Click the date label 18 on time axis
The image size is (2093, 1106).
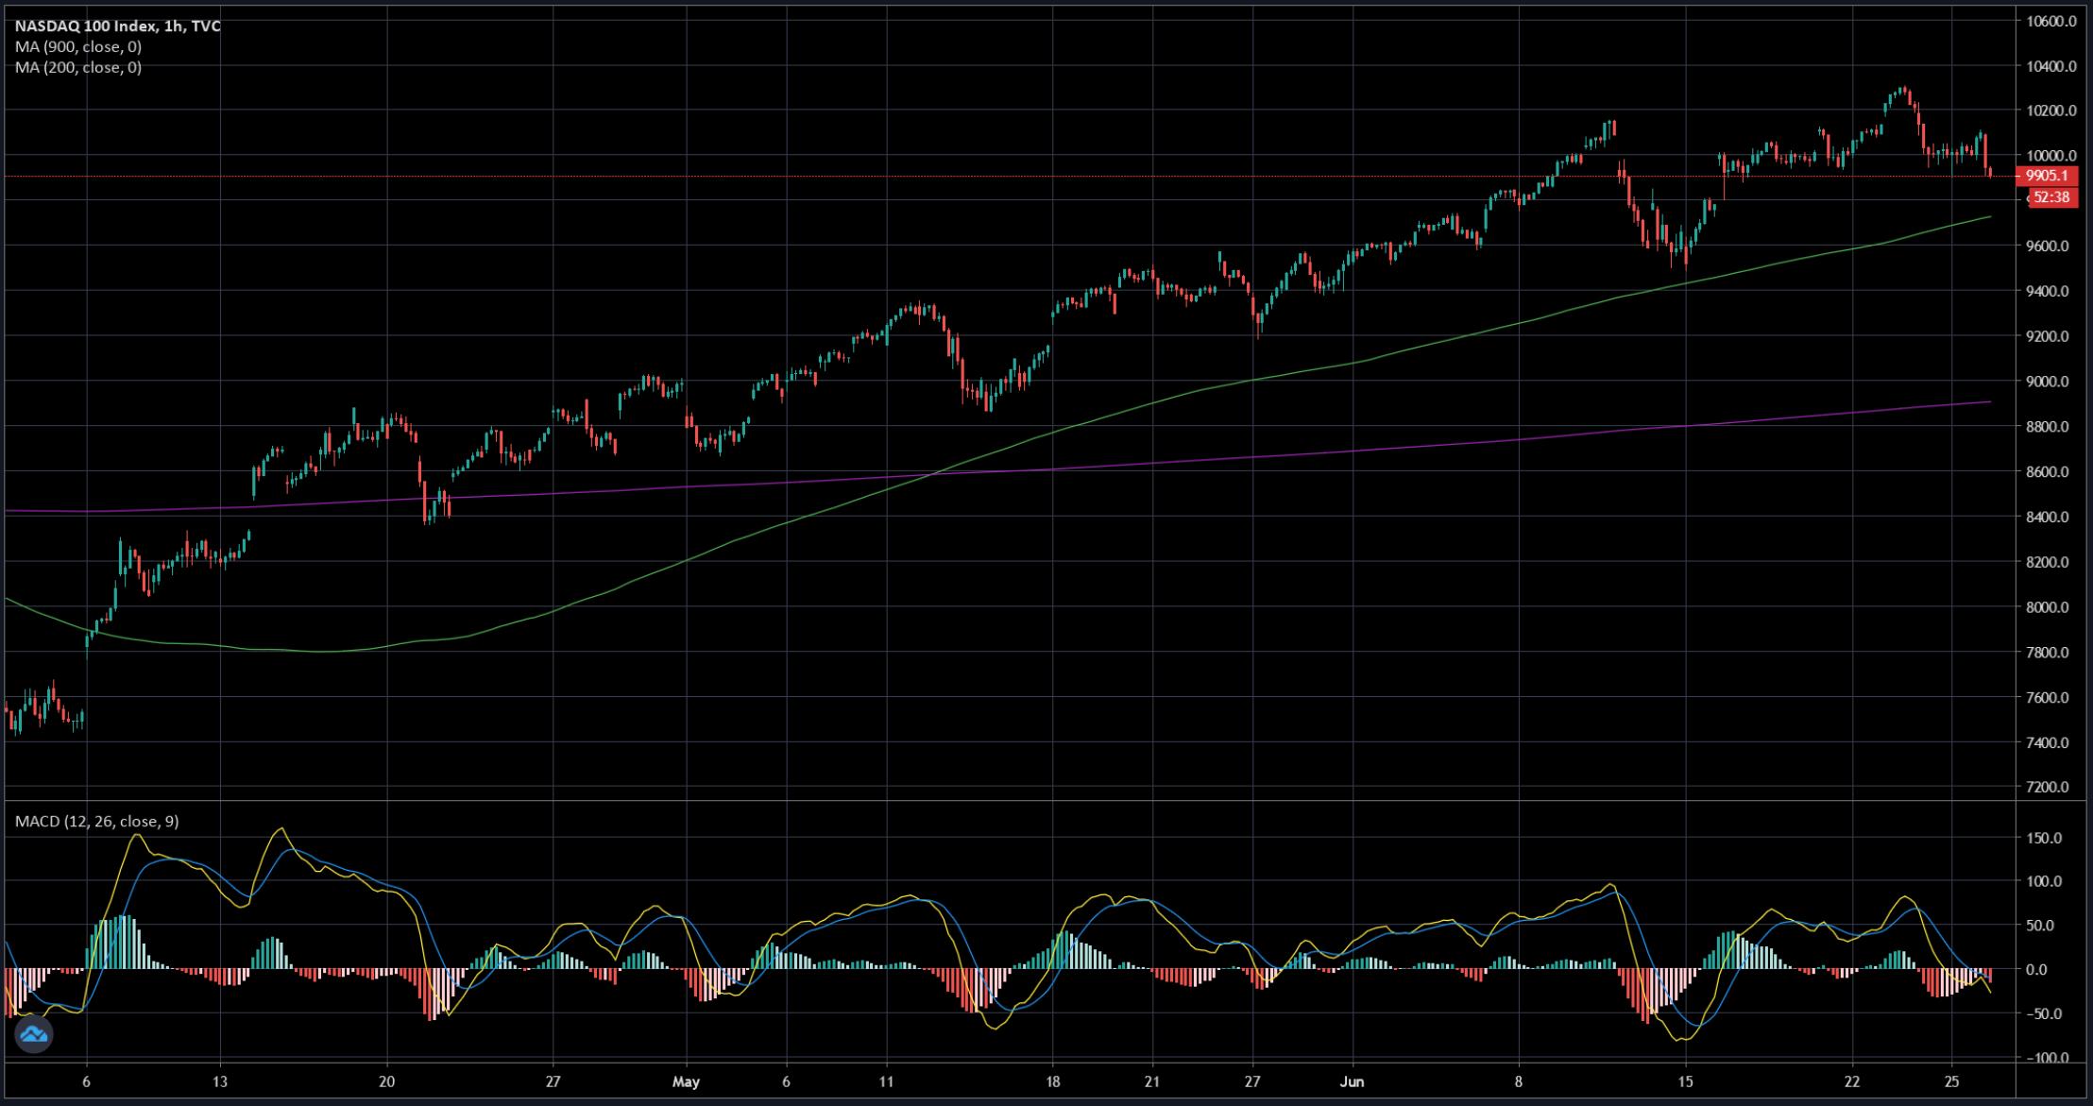click(x=1053, y=1081)
